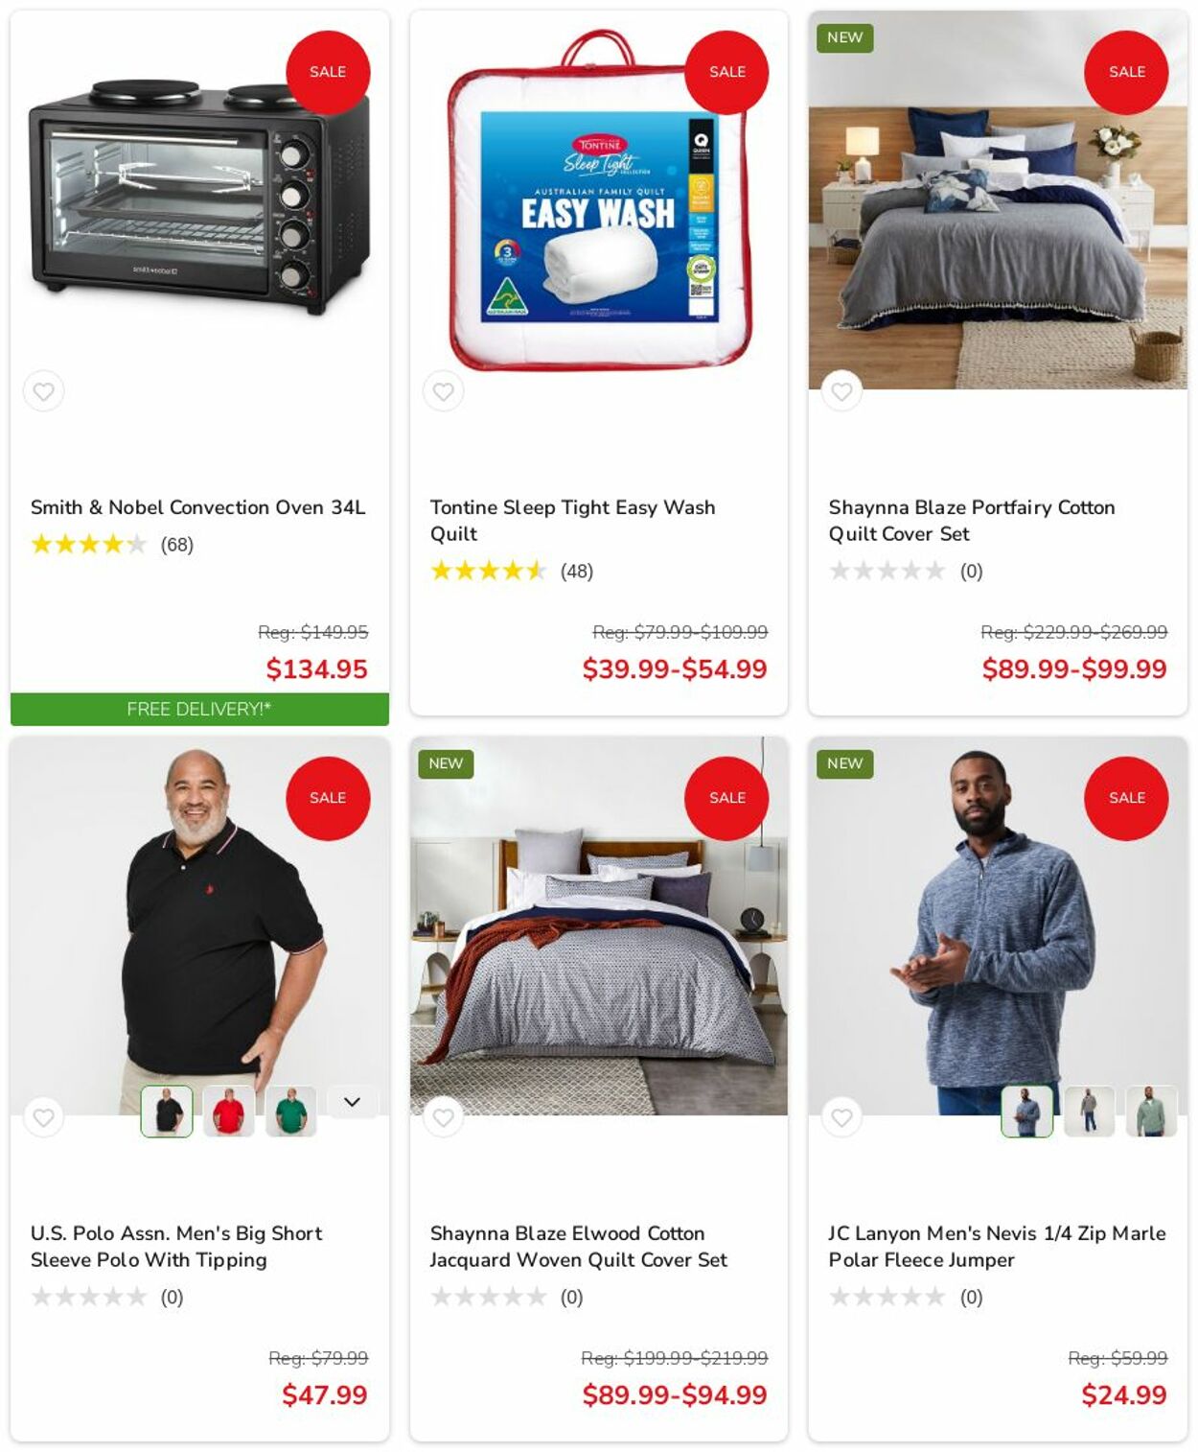View Shaynna Blaze Portfairy Cotton Quilt Cover

coord(972,521)
